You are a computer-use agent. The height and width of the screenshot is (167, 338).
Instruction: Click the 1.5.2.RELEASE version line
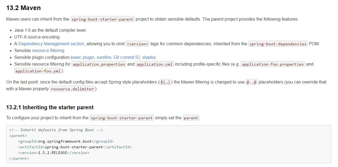click(x=54, y=153)
